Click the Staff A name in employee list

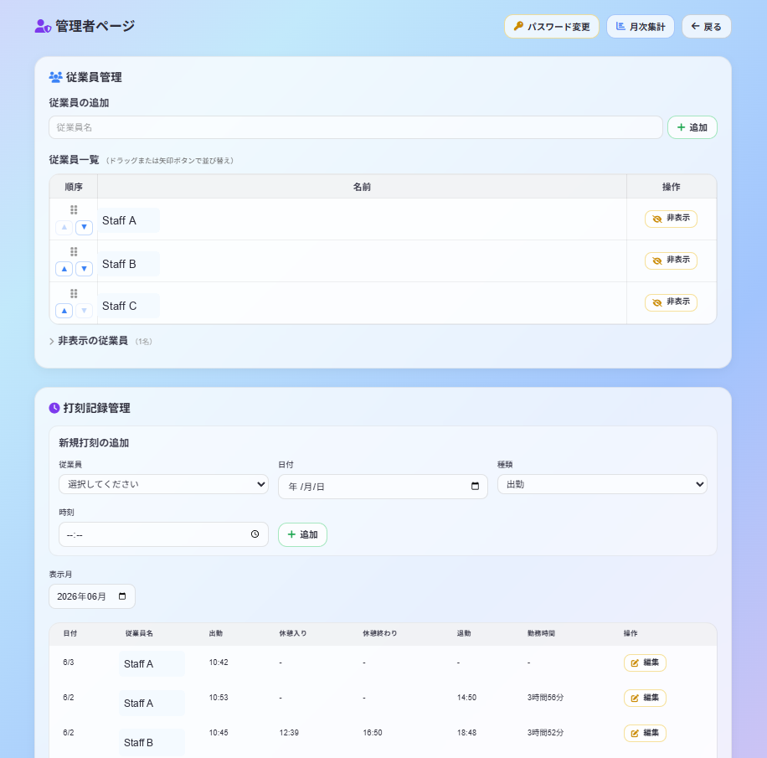(119, 220)
